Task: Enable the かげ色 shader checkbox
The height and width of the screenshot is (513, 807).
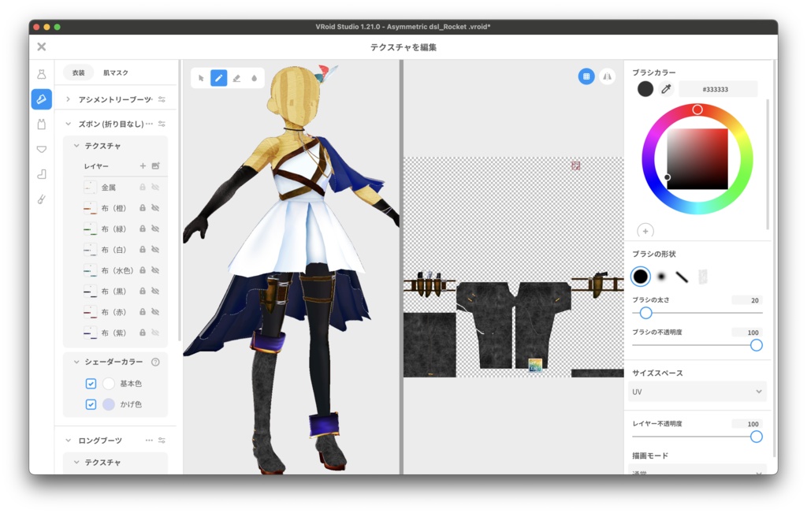Action: (89, 404)
